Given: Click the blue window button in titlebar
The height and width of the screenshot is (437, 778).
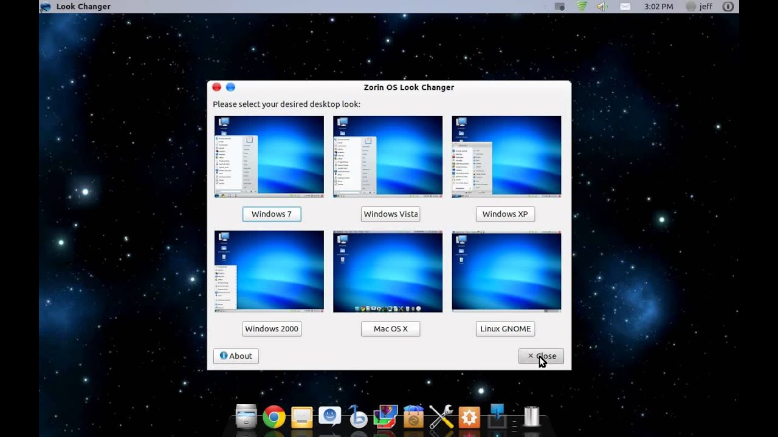Looking at the screenshot, I should (230, 87).
